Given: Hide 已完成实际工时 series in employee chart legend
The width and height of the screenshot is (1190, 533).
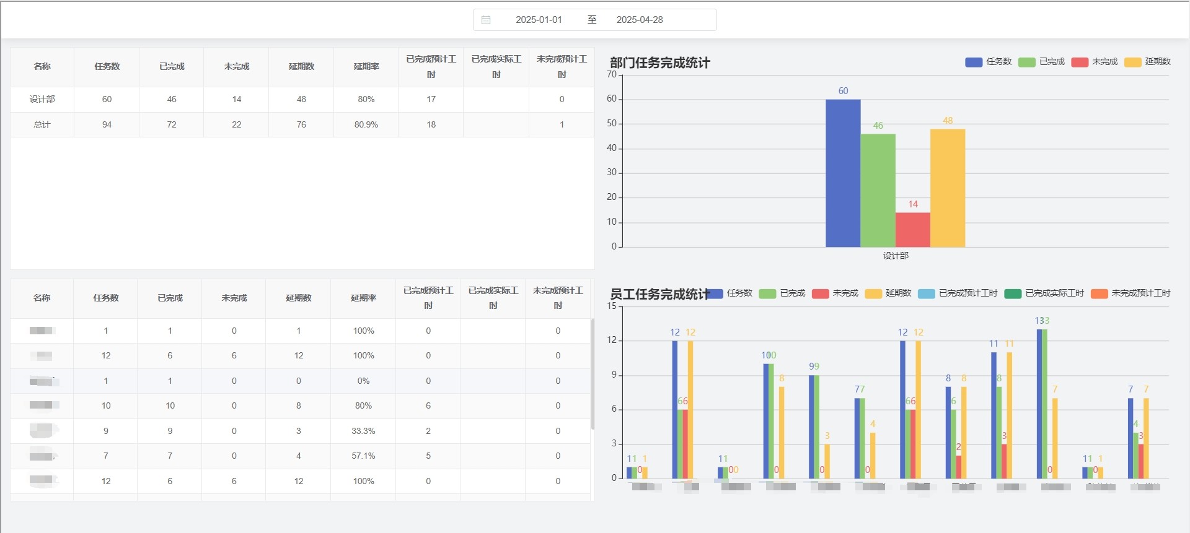Looking at the screenshot, I should [x=1044, y=293].
